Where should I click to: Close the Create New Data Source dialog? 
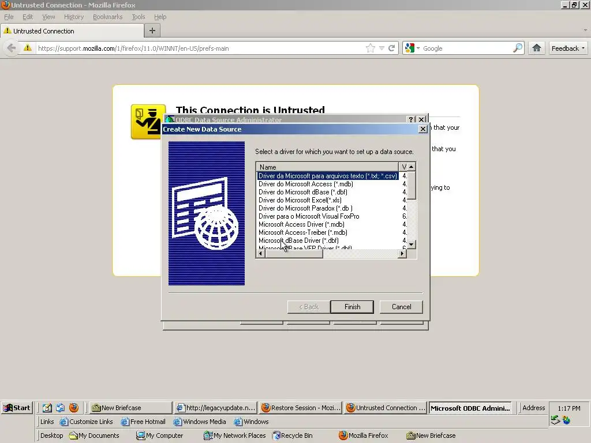(423, 129)
